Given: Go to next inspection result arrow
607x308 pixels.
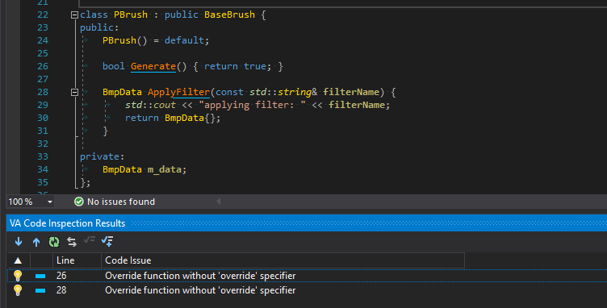Looking at the screenshot, I should [19, 242].
